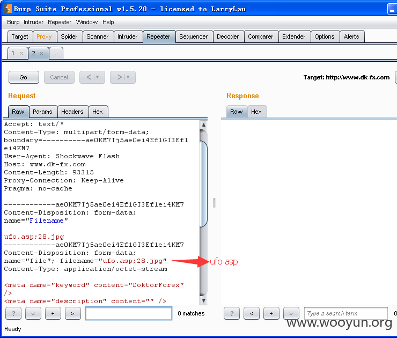Switch to the Spider tab

click(69, 36)
